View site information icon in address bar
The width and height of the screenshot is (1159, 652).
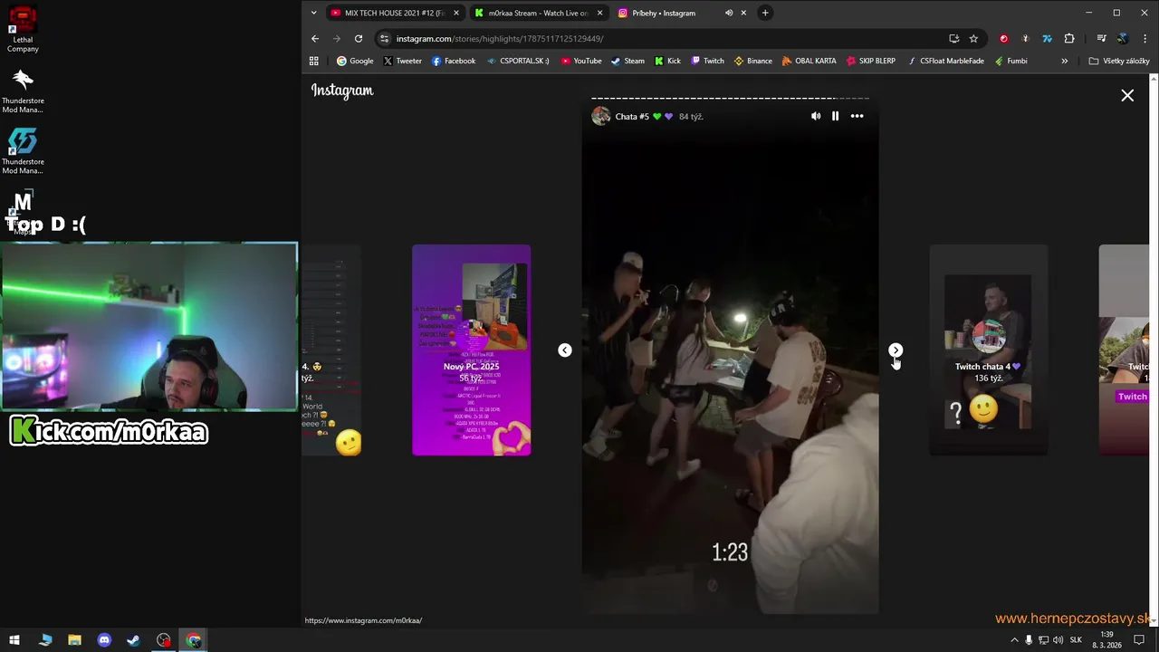[x=385, y=38]
